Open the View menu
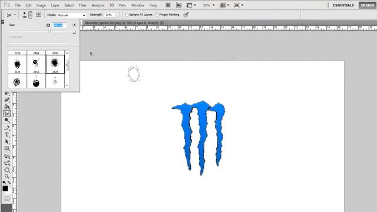The height and width of the screenshot is (212, 377). tap(122, 5)
